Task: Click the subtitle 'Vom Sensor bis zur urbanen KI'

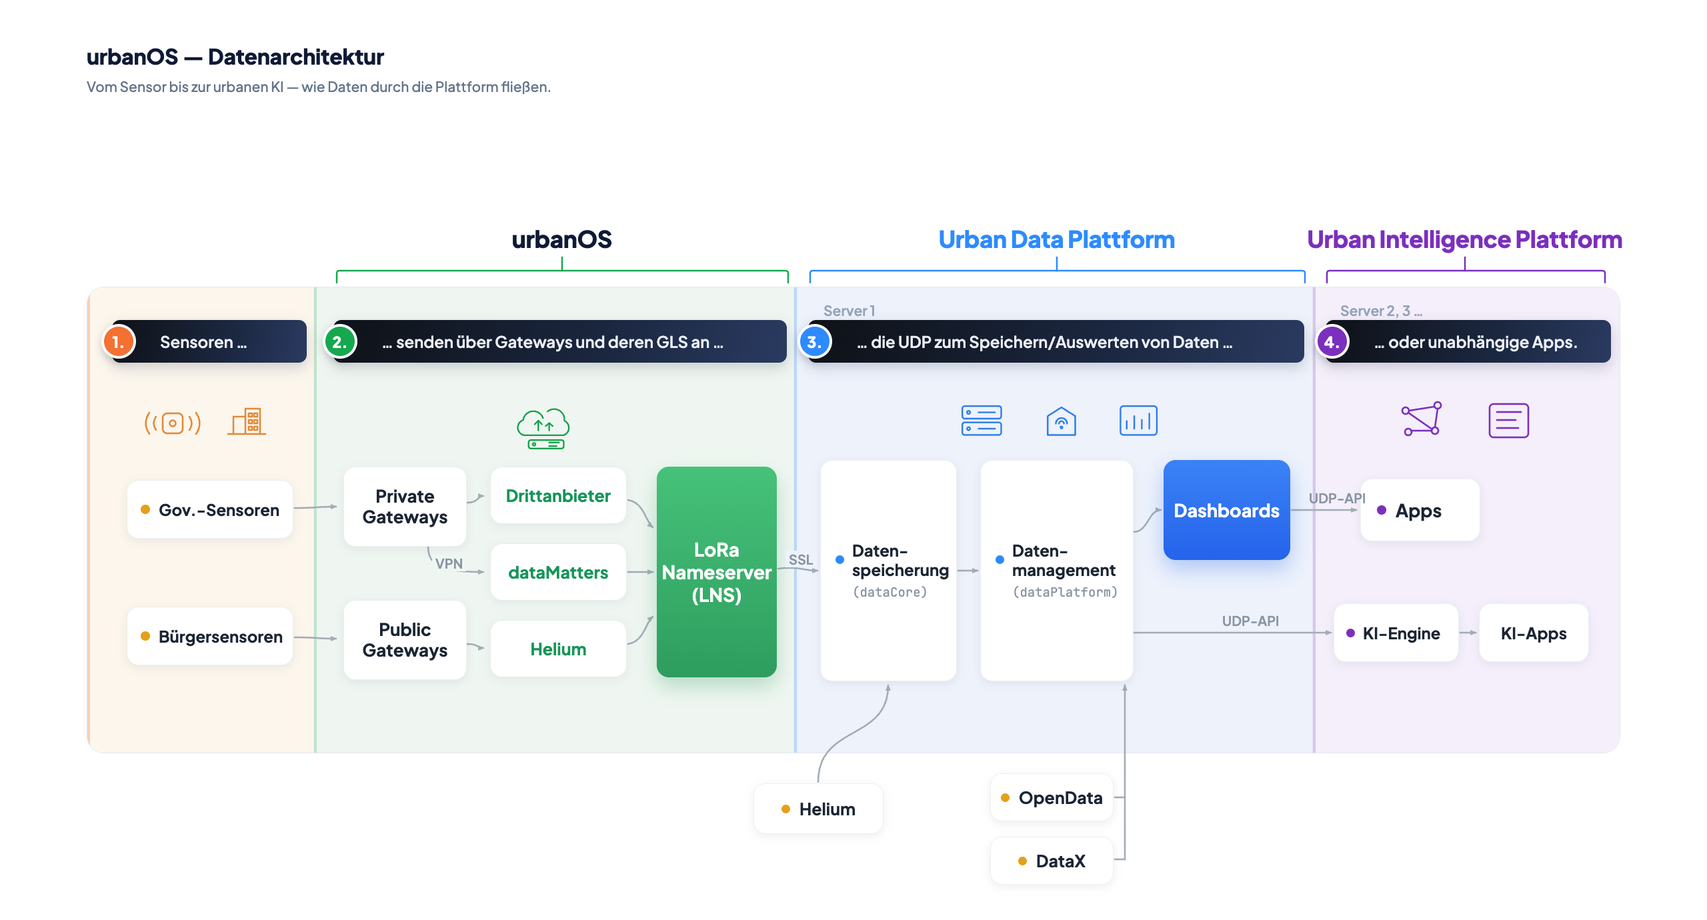Action: click(x=319, y=87)
